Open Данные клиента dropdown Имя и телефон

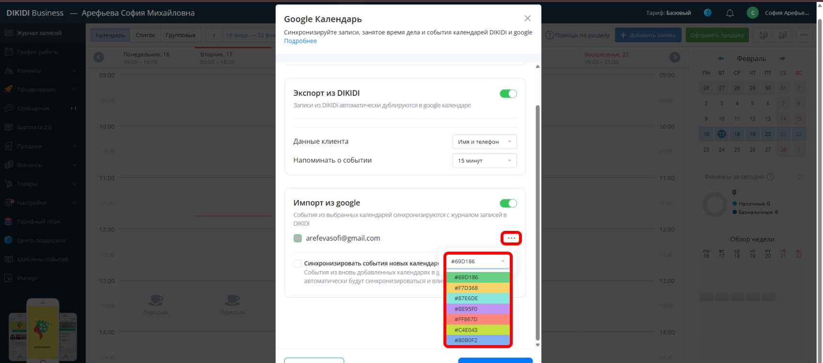pos(484,142)
